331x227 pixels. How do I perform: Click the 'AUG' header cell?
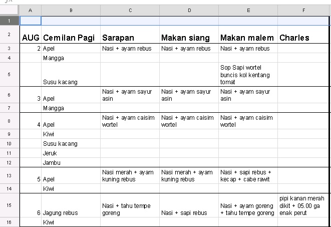[31, 35]
